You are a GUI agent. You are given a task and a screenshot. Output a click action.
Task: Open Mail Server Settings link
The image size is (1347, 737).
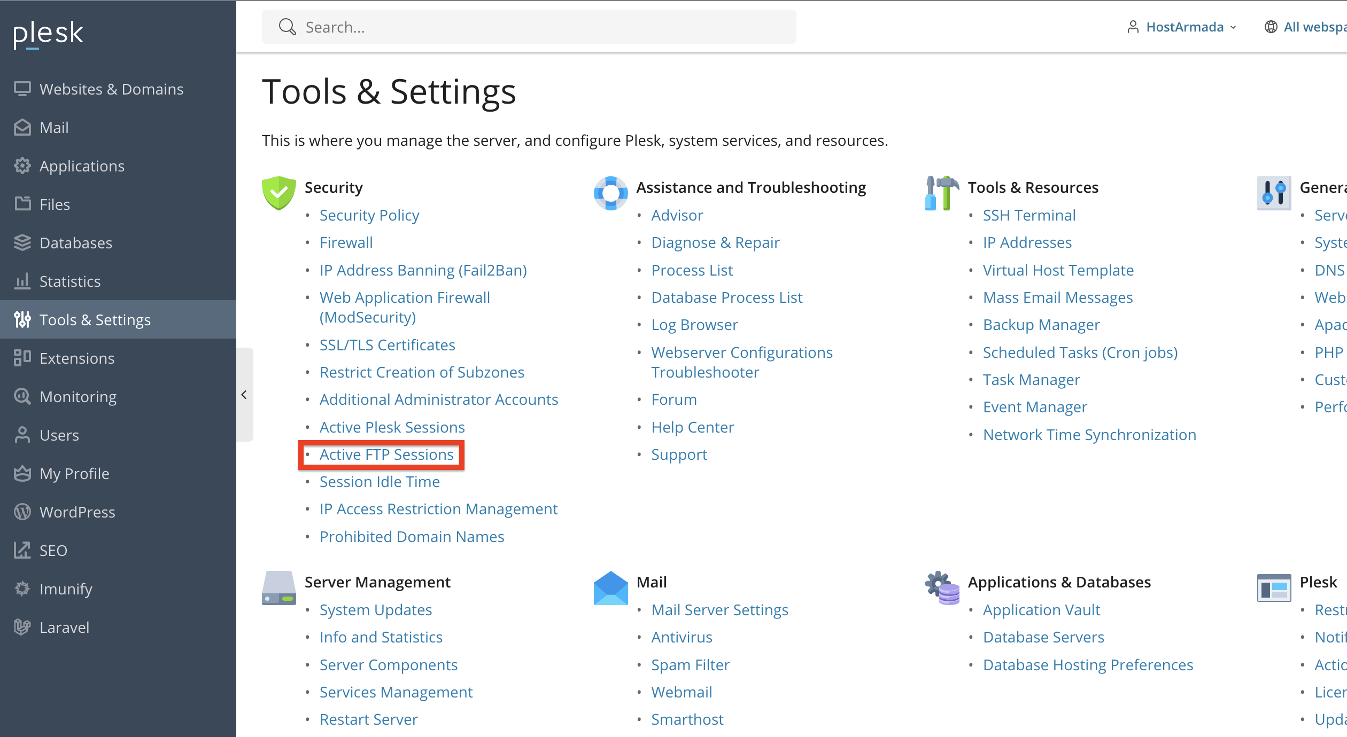tap(719, 610)
